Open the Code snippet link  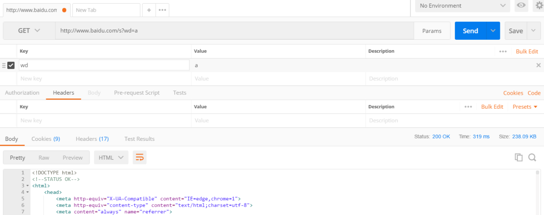(x=534, y=93)
